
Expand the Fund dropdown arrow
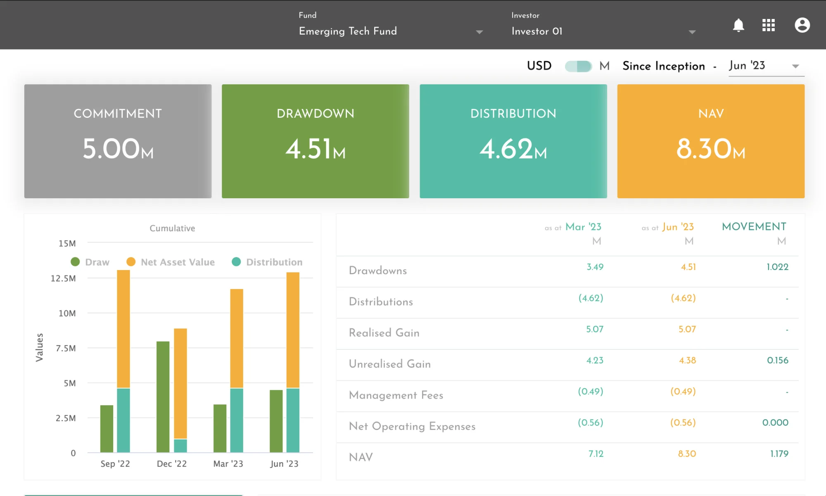point(479,32)
